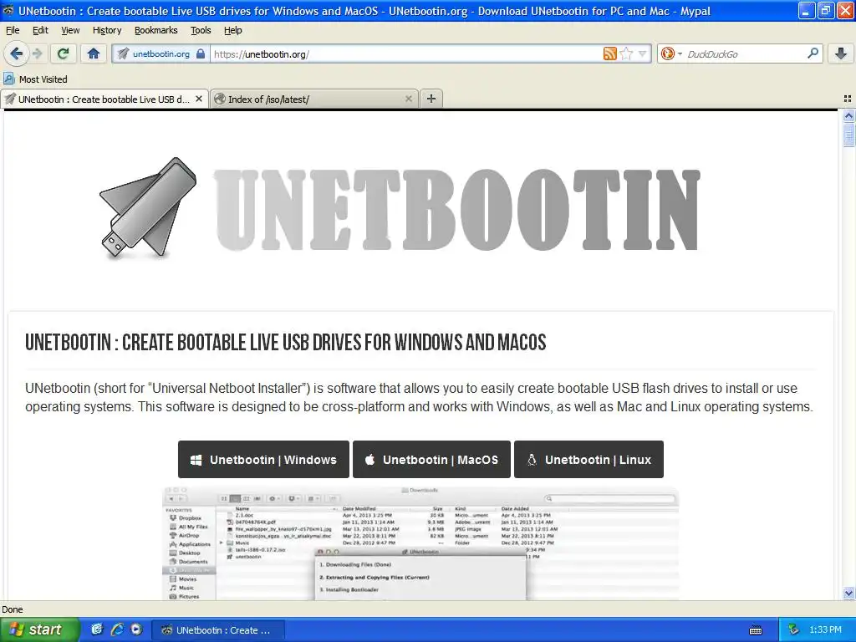This screenshot has height=642, width=856.
Task: Go to the home page icon
Action: [x=94, y=53]
